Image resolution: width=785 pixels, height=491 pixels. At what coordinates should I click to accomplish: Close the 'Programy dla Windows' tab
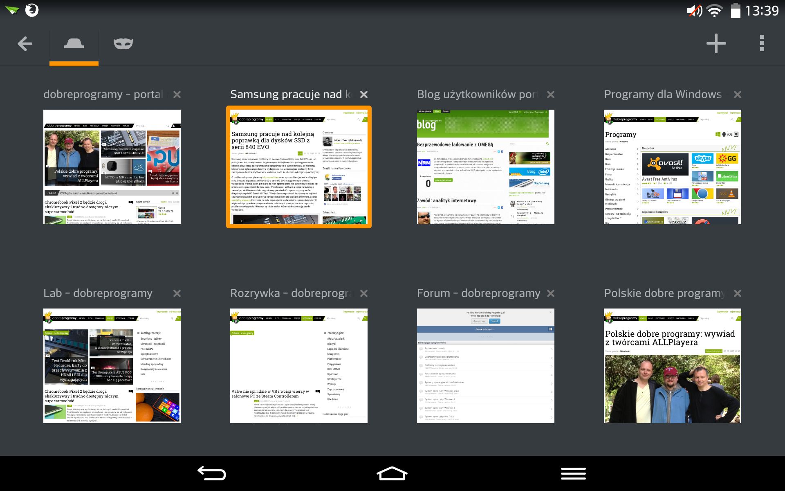[x=737, y=95]
